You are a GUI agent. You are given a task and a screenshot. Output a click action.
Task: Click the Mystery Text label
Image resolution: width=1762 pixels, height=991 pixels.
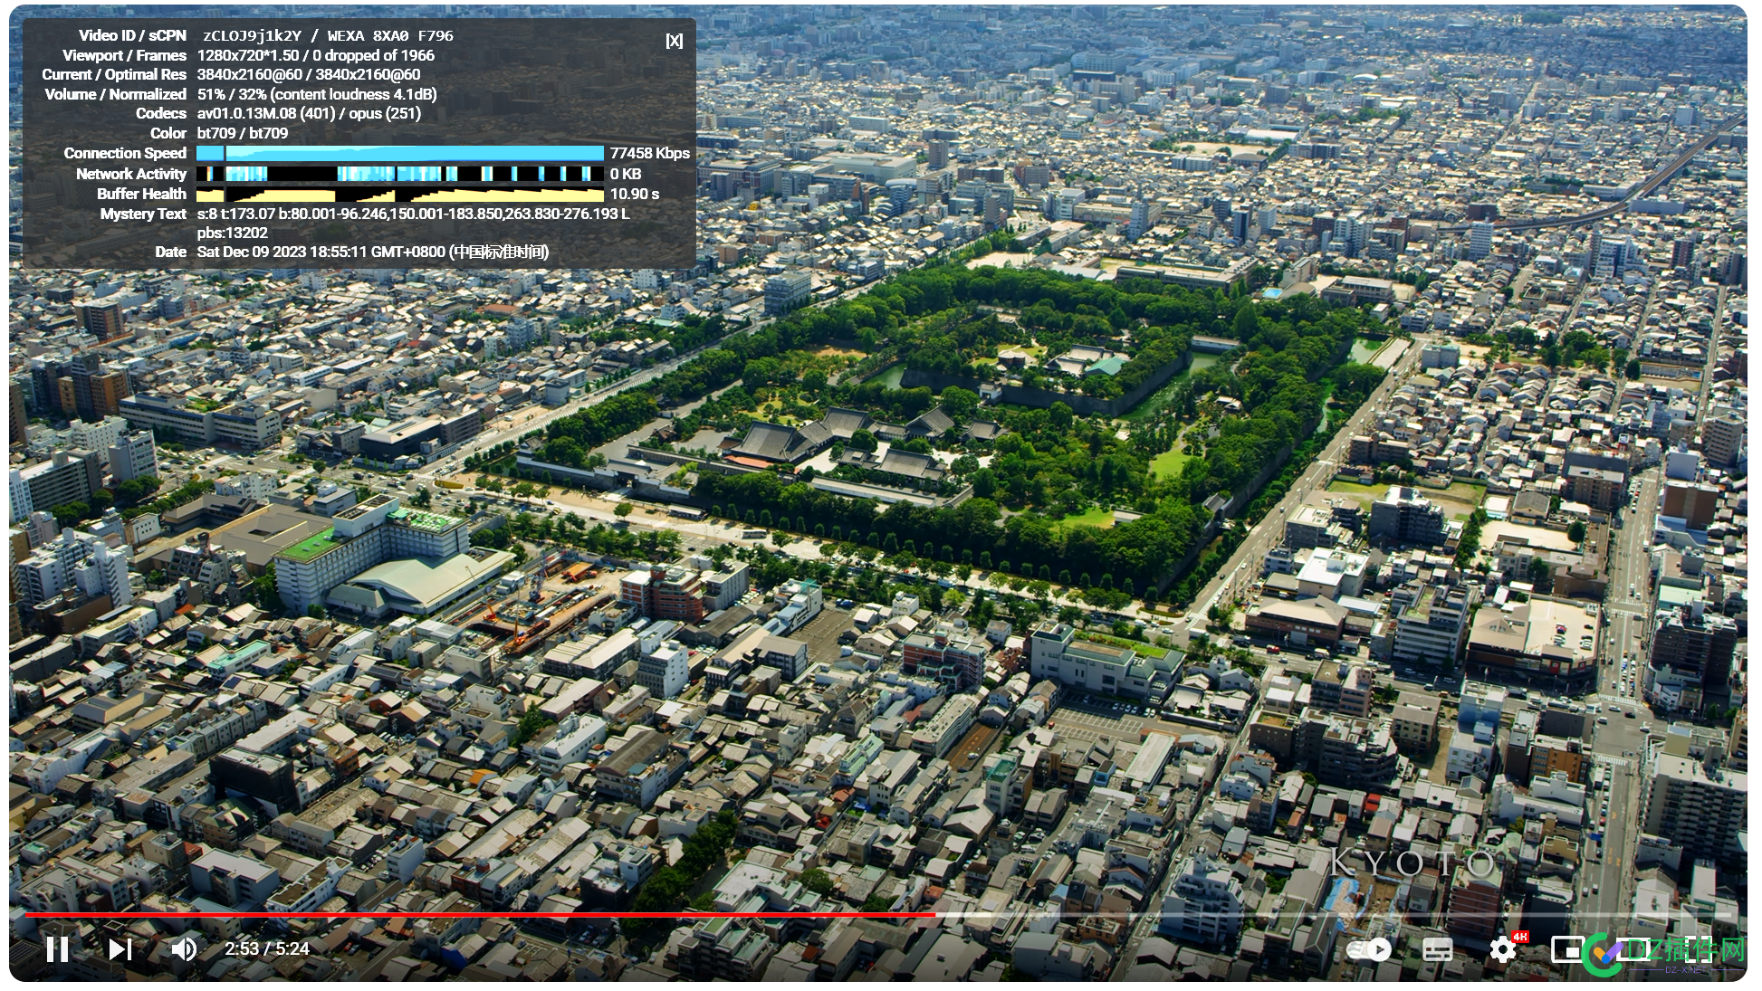(143, 214)
